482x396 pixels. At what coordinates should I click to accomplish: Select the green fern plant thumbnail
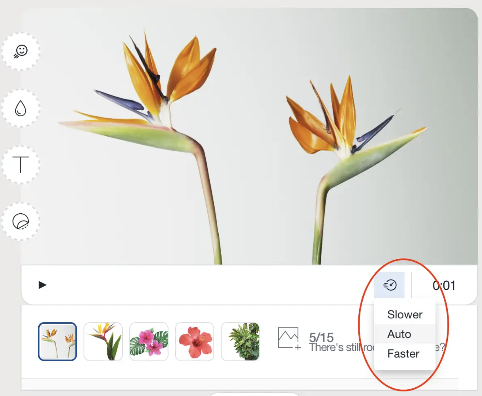point(240,341)
